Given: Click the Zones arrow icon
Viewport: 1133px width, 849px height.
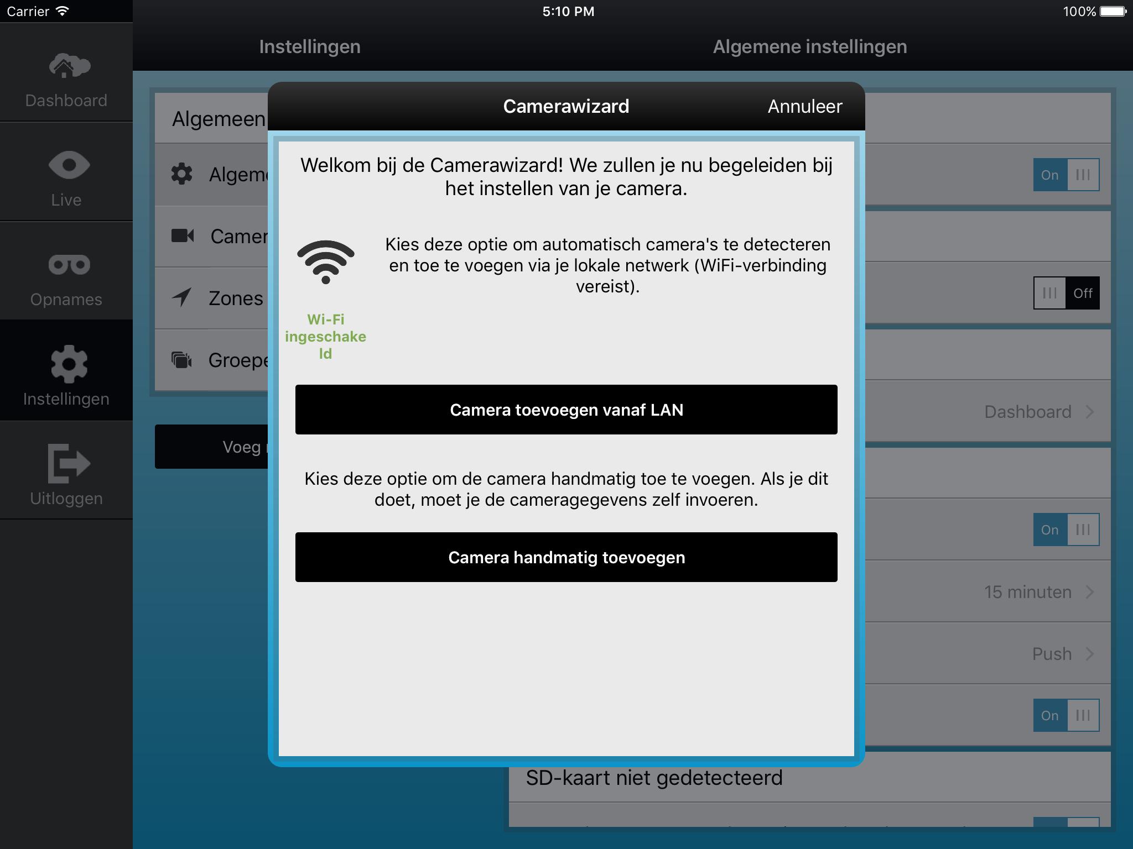Looking at the screenshot, I should tap(181, 298).
